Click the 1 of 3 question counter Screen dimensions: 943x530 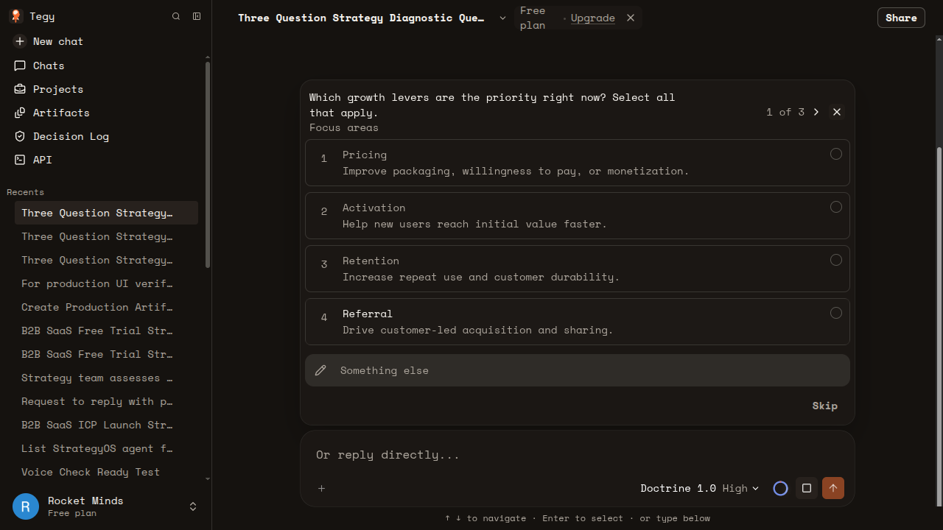[785, 112]
